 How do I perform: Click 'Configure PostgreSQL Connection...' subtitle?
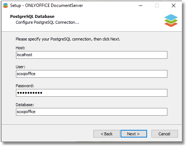click(47, 23)
